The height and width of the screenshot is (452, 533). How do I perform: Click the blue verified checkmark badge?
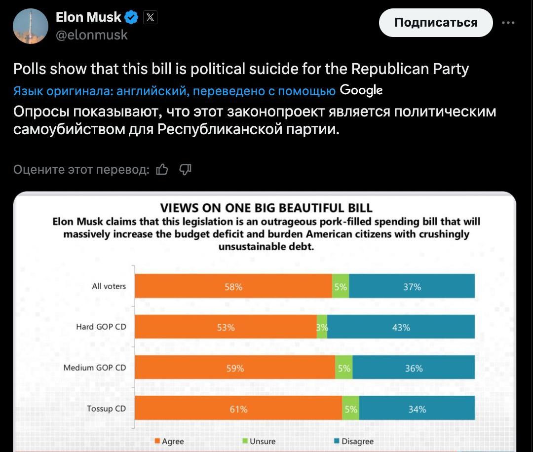131,17
